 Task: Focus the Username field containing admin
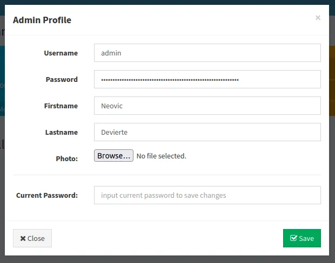coord(207,53)
